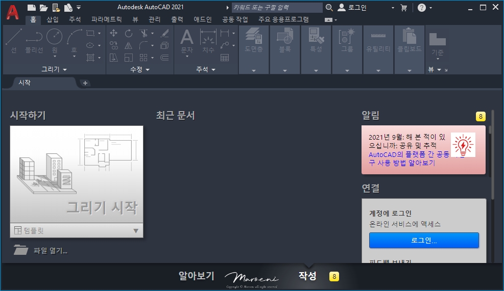Expand the 그리기 panel
Image resolution: width=504 pixels, height=291 pixels.
(x=54, y=69)
